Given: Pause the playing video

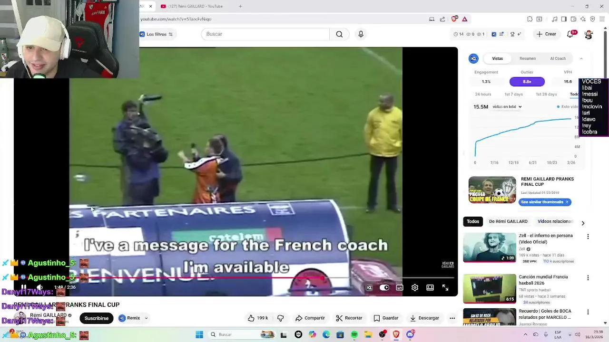Looking at the screenshot, I should coord(23,287).
